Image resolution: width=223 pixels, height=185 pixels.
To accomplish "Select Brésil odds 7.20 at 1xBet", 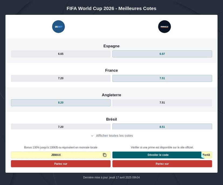I will tap(61, 126).
